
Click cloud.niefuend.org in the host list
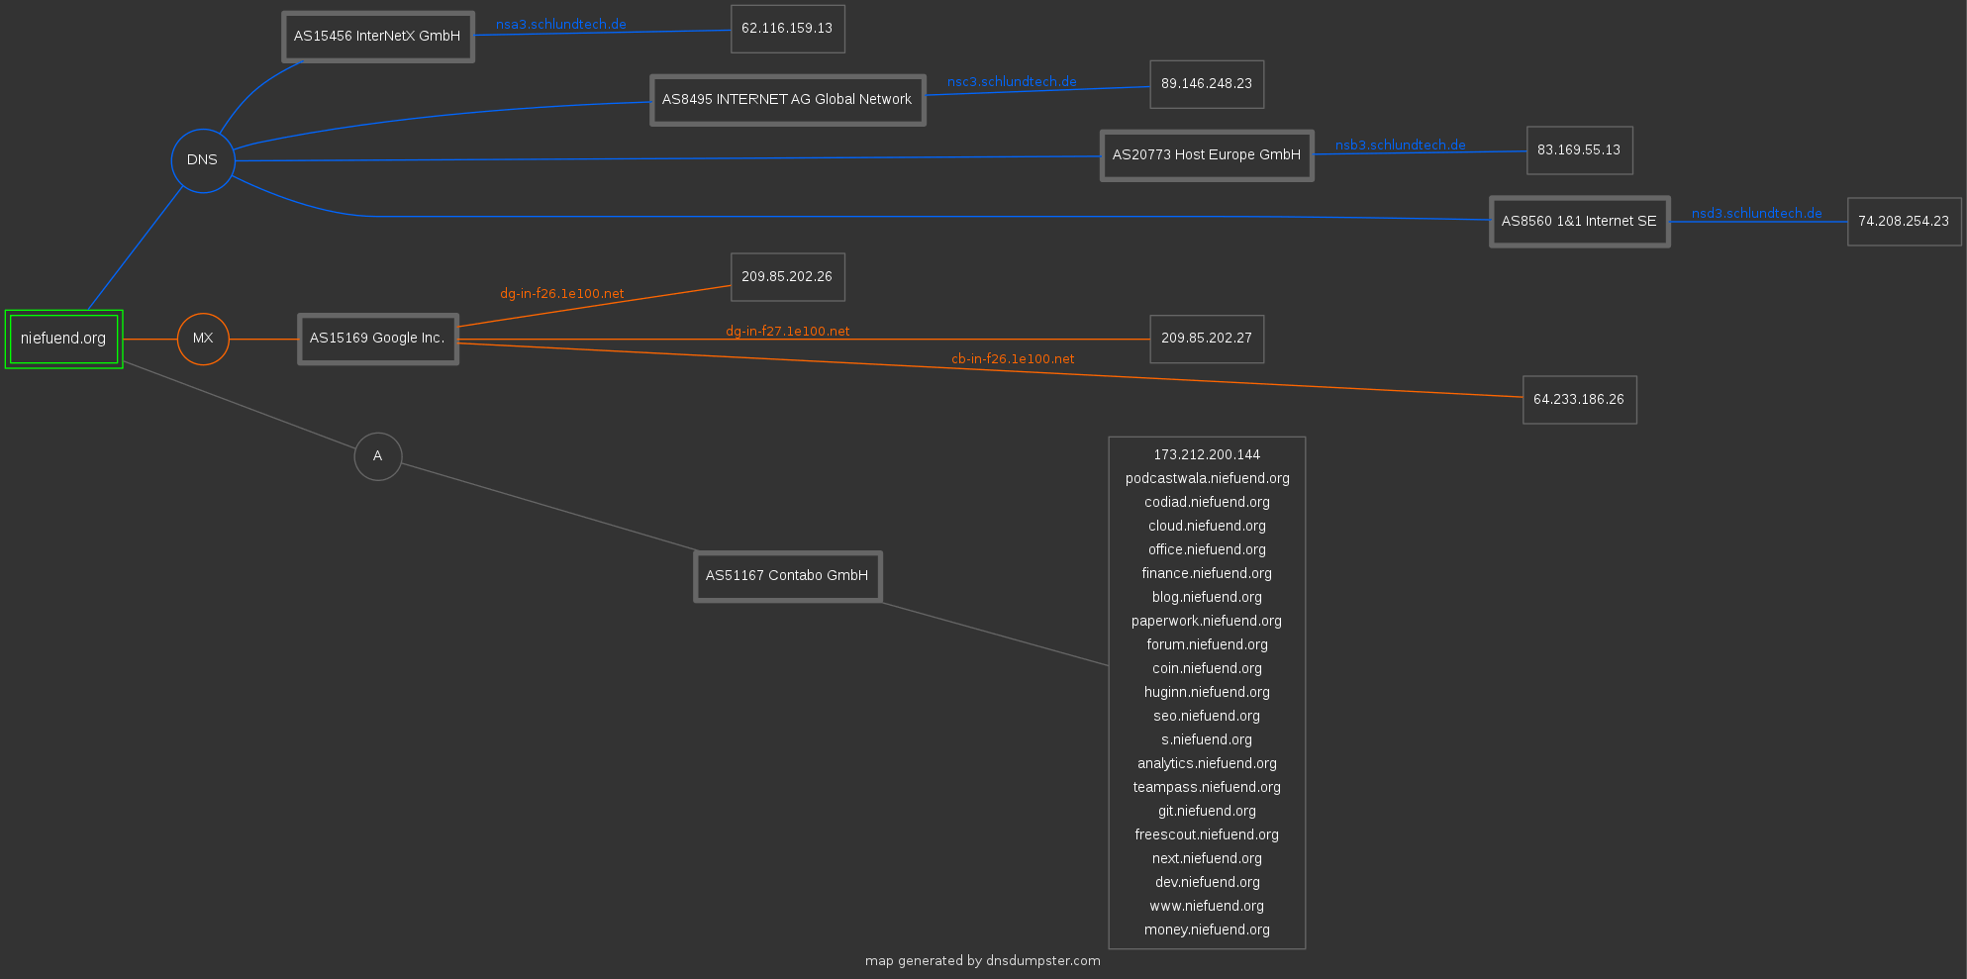tap(1207, 527)
